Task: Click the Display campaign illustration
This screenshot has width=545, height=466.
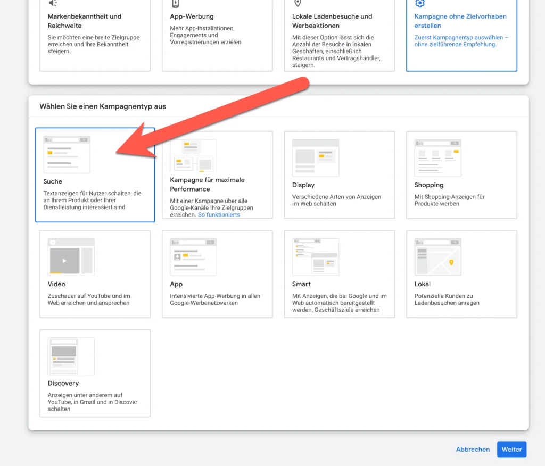Action: 315,157
